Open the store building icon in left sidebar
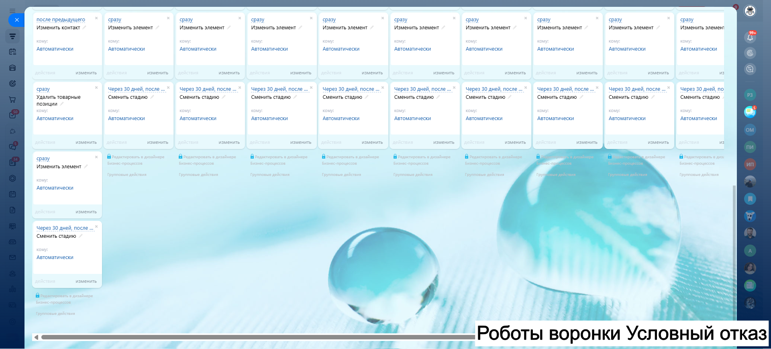The width and height of the screenshot is (771, 349). pyautogui.click(x=12, y=67)
